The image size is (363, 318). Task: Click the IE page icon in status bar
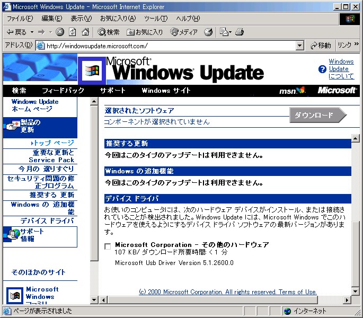pyautogui.click(x=7, y=311)
